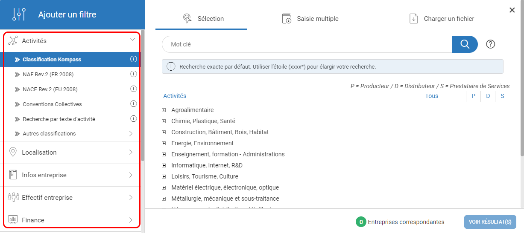The width and height of the screenshot is (524, 236).
Task: Expand Agroalimentaire tree node
Action: tap(164, 110)
